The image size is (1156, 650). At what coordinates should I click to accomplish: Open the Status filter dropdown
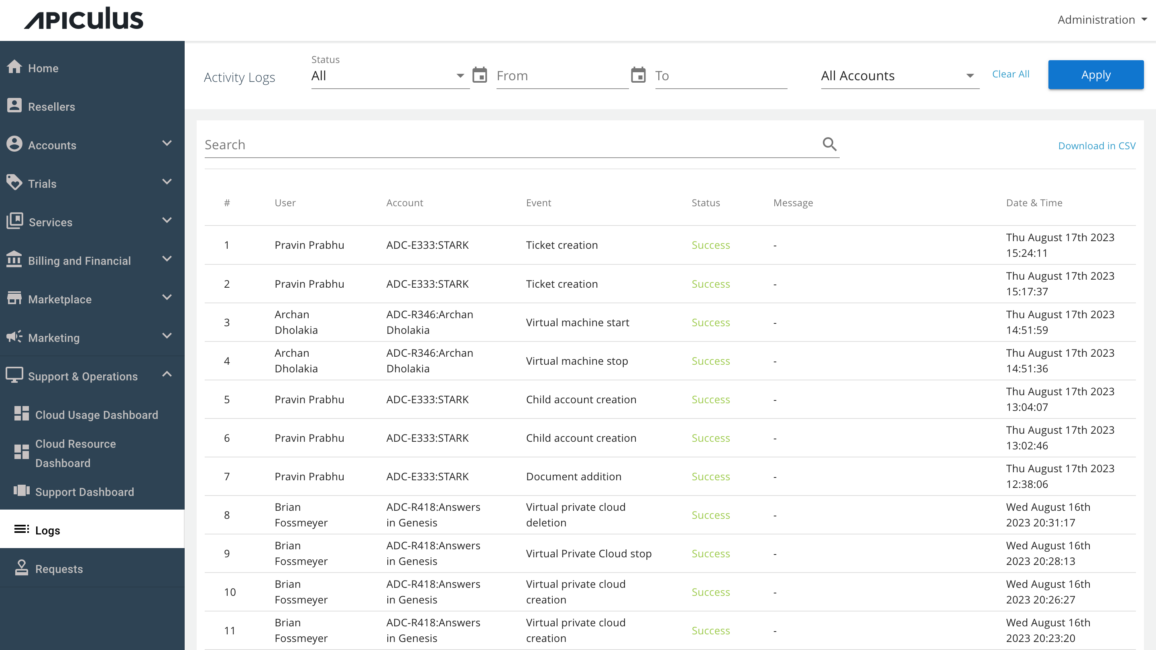coord(391,76)
